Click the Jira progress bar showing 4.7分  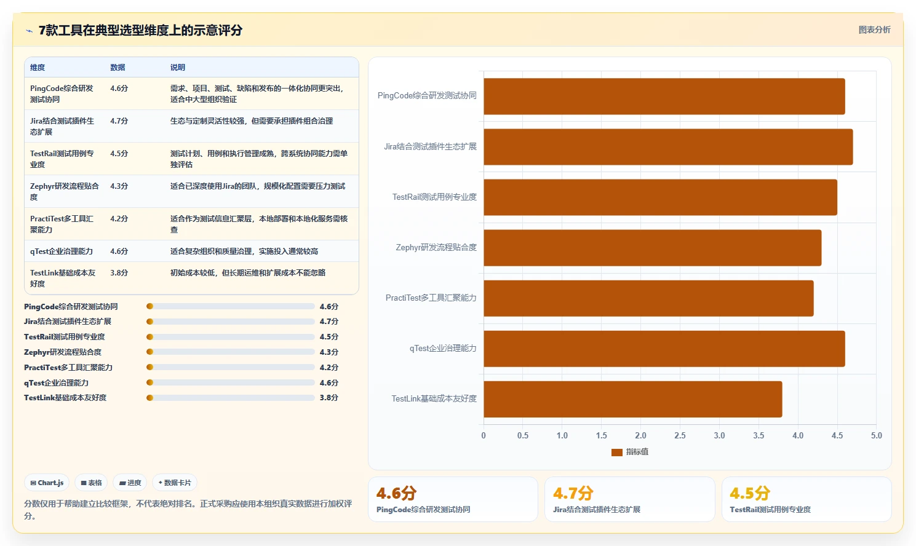point(231,322)
